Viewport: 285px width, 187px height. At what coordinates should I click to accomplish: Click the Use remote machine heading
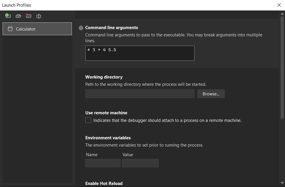click(106, 113)
